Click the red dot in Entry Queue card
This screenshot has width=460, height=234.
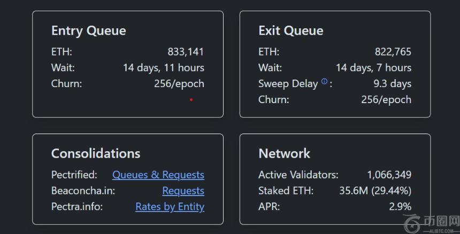[x=191, y=99]
